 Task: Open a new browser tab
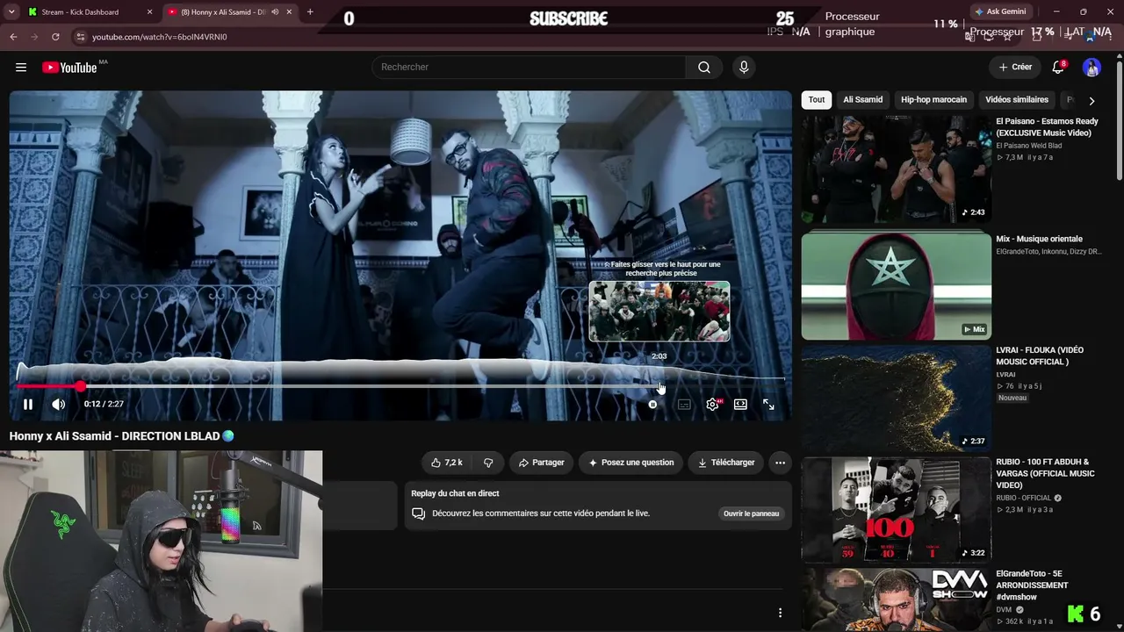point(310,12)
